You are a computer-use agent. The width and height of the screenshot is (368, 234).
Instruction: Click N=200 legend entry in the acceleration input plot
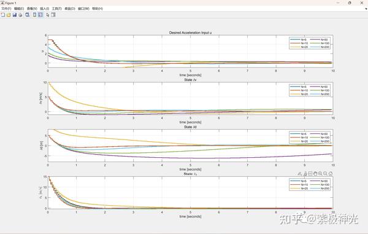pos(320,47)
